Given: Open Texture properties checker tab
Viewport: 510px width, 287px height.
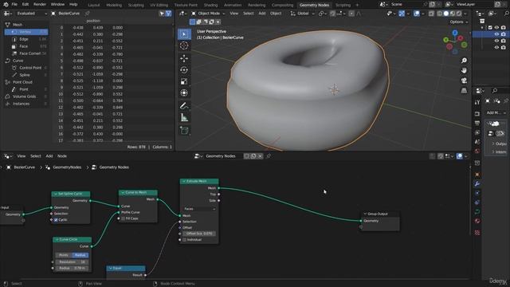Looking at the screenshot, I should pyautogui.click(x=477, y=232).
